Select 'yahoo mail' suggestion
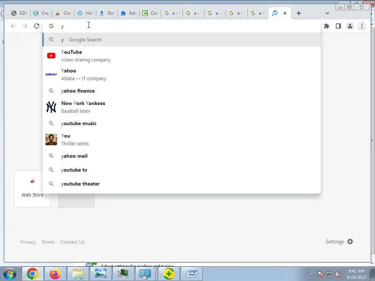The width and height of the screenshot is (375, 281). (x=182, y=156)
